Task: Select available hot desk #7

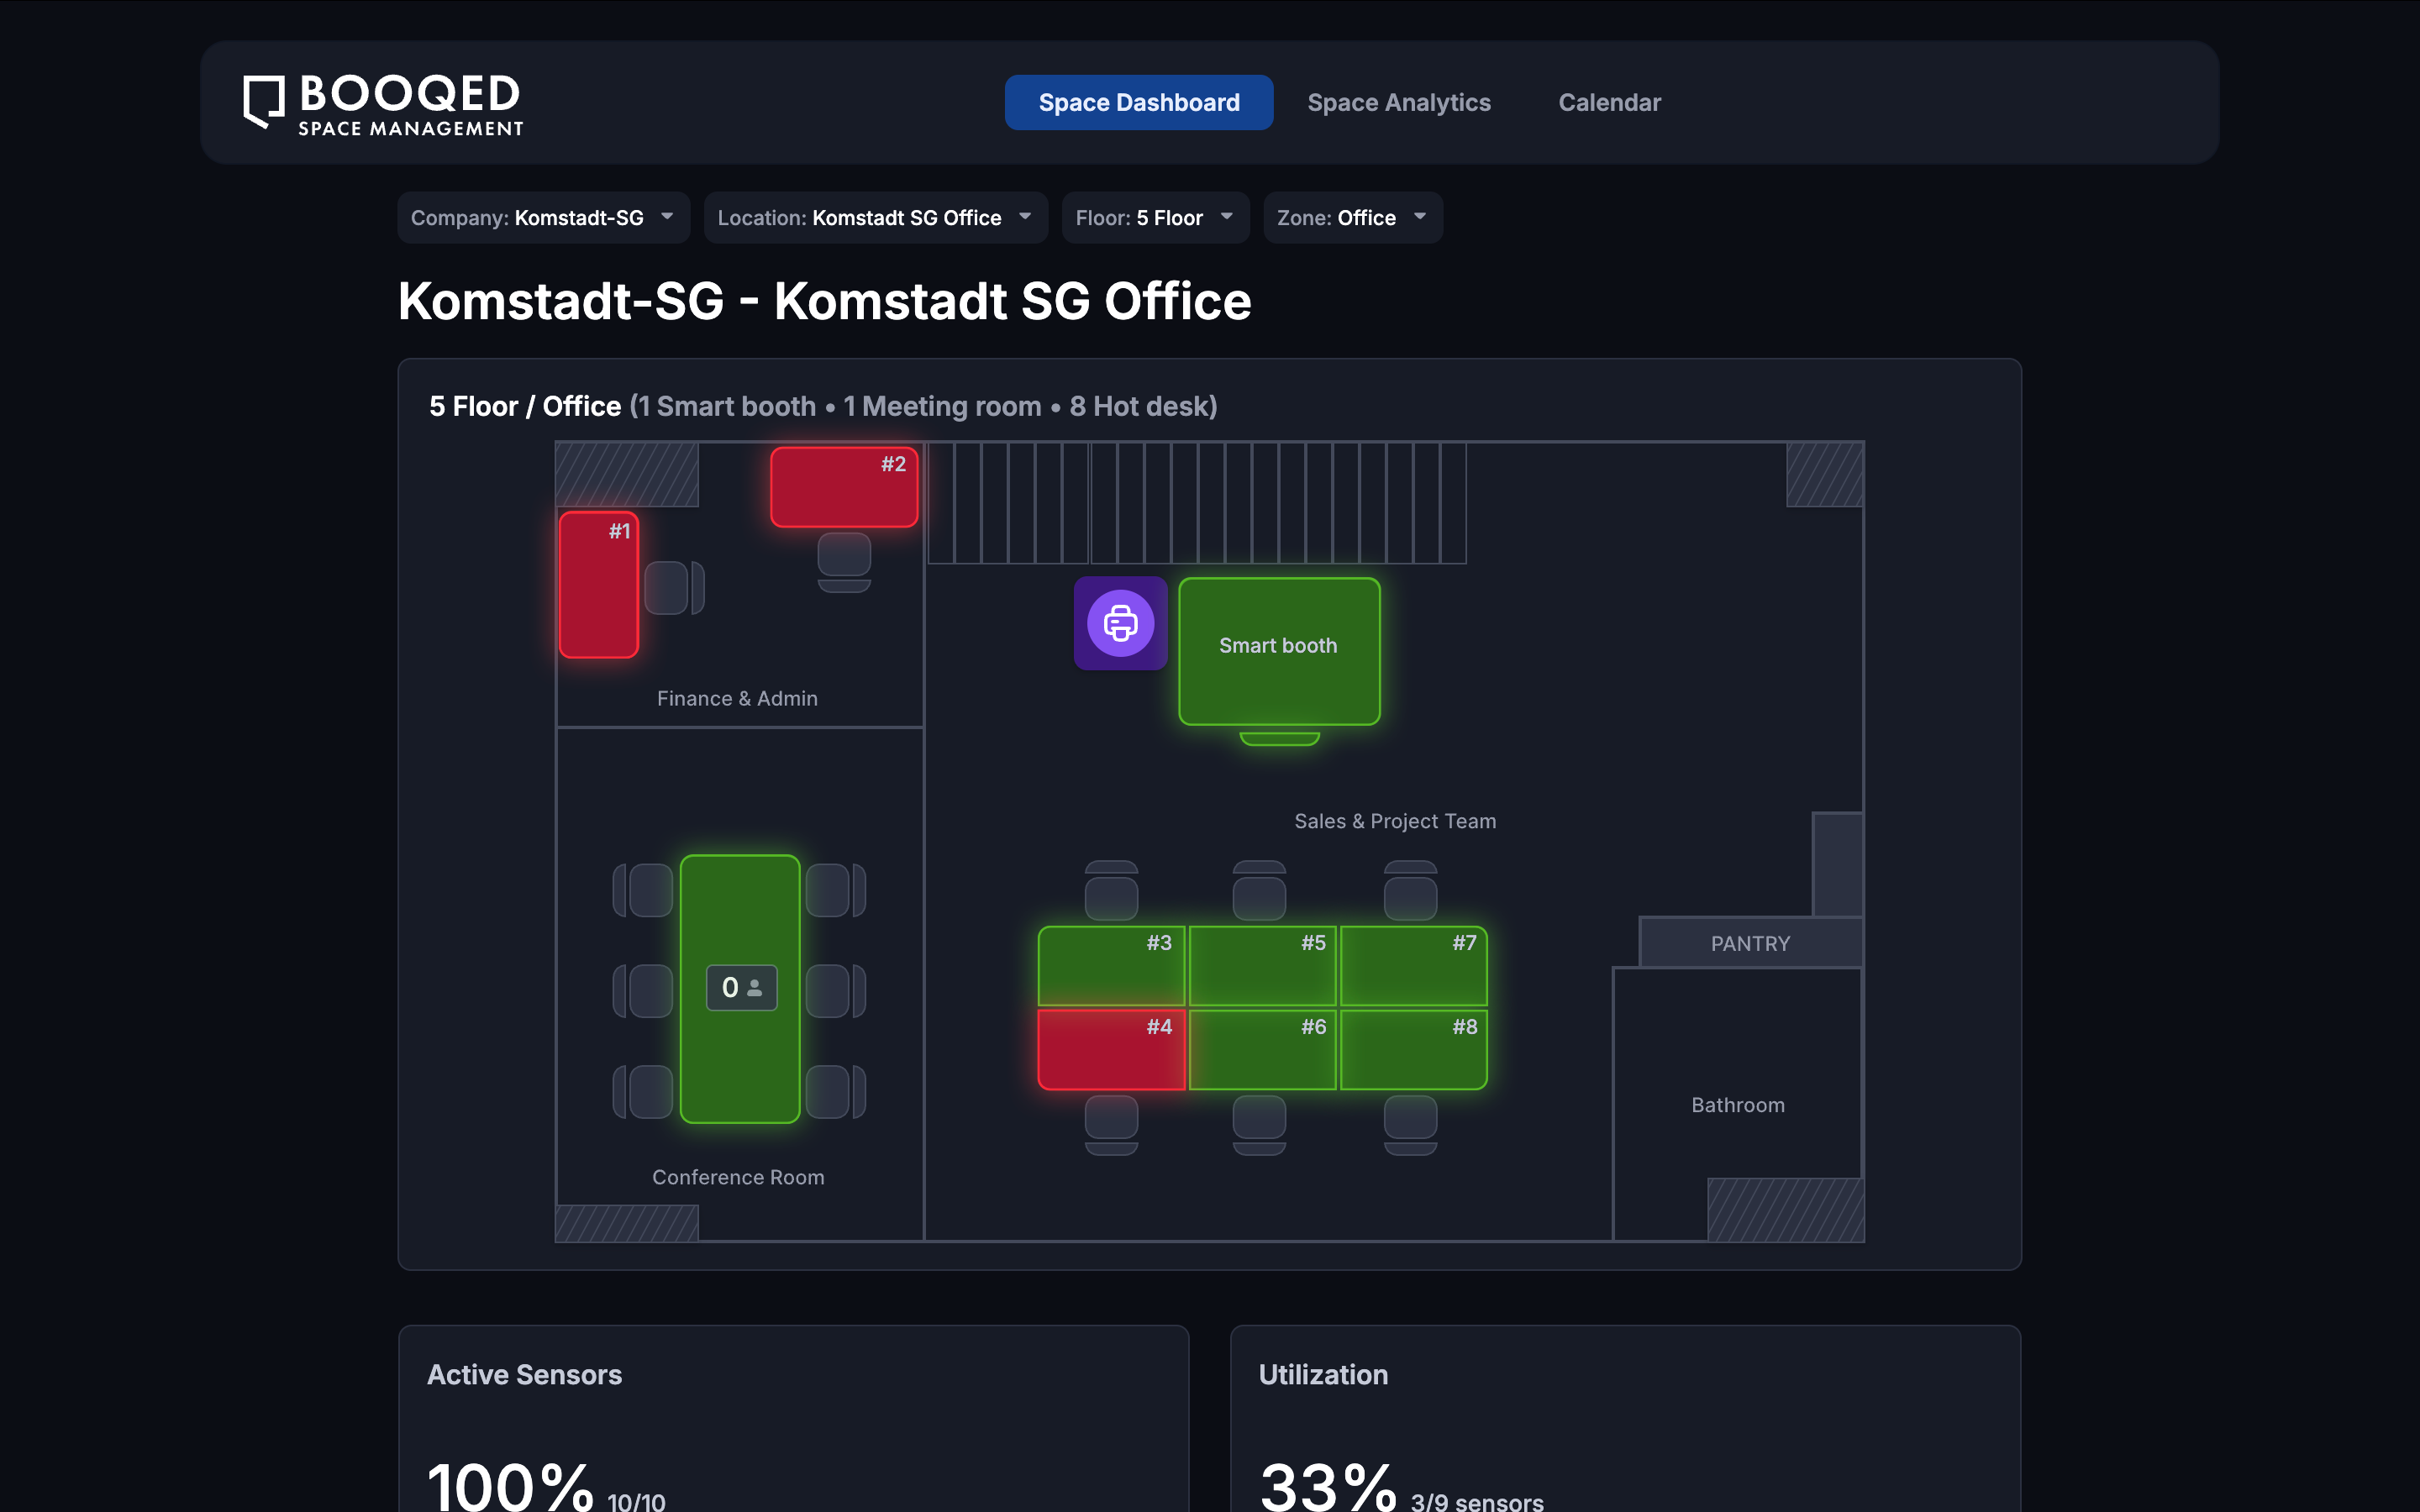Action: click(1413, 964)
